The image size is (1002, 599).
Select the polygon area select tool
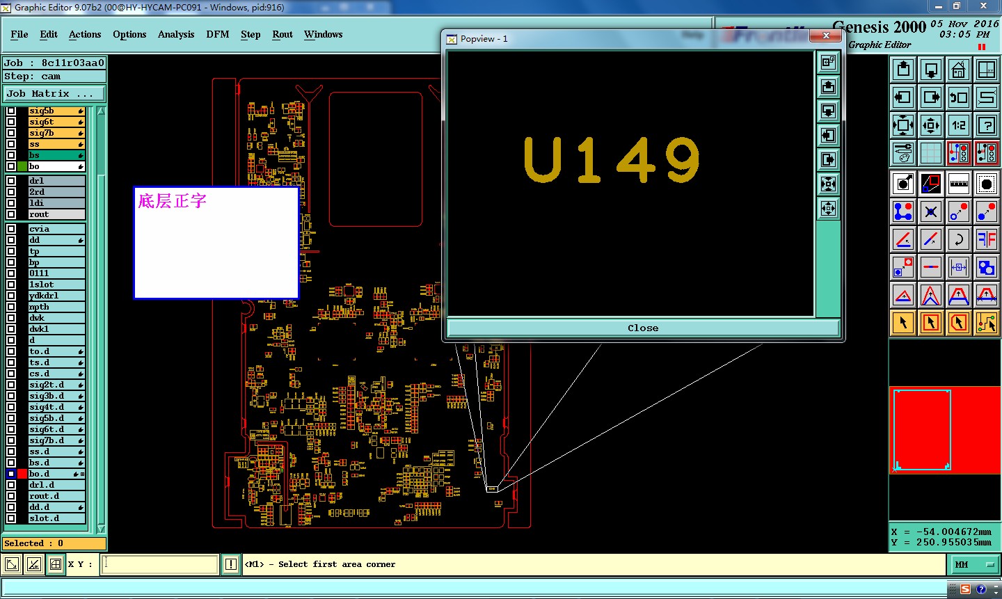[x=959, y=323]
